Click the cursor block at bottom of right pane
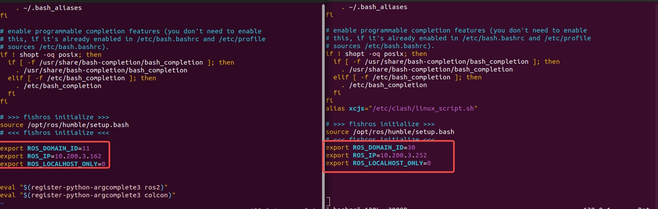Screen dimensions: 658x209 [x=328, y=201]
